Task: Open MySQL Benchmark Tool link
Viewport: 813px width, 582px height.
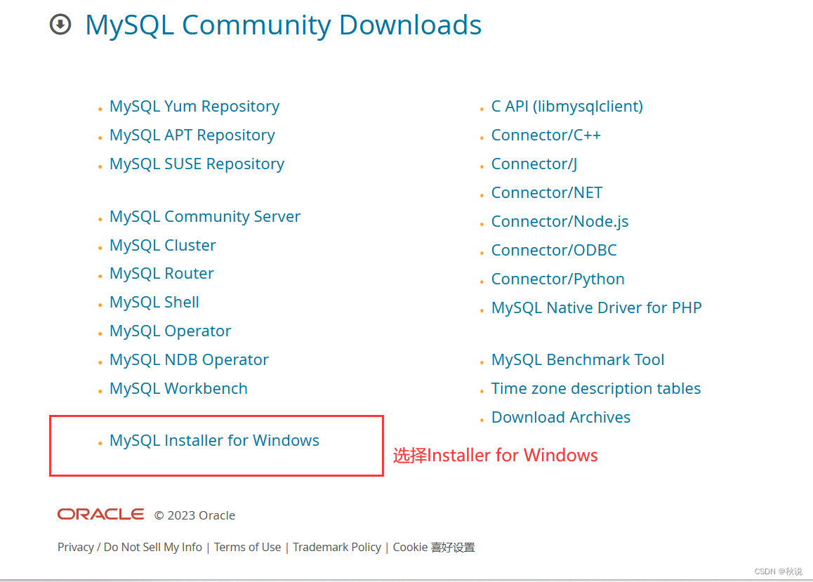Action: (578, 359)
